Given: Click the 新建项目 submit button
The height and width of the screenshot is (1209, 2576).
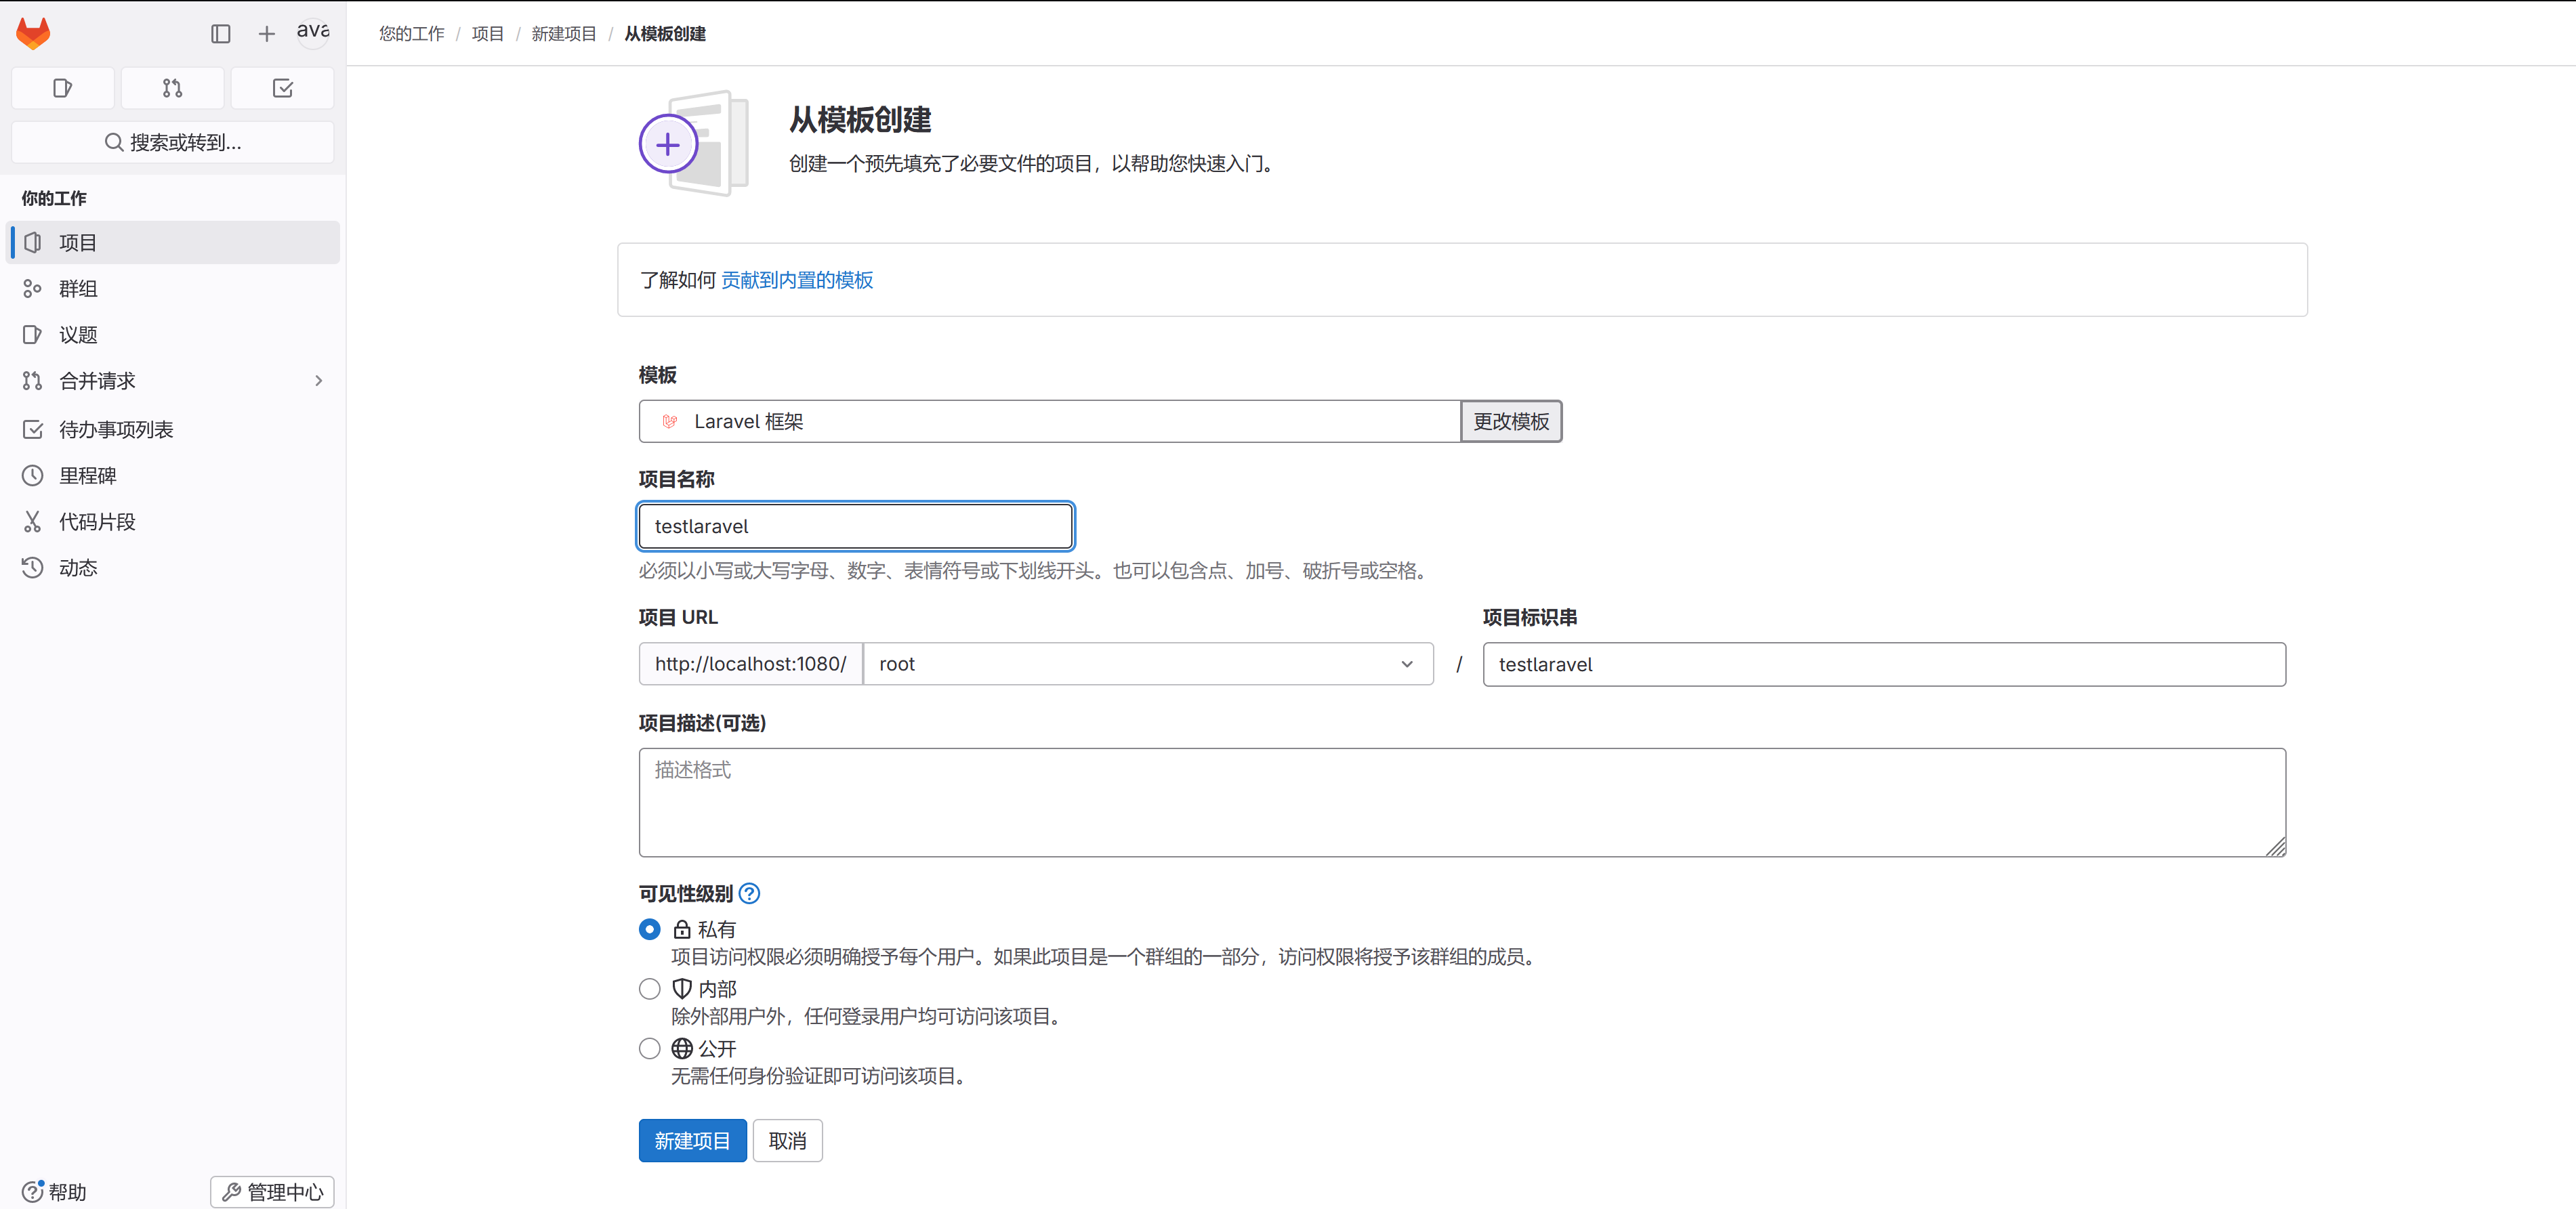Looking at the screenshot, I should (x=692, y=1140).
